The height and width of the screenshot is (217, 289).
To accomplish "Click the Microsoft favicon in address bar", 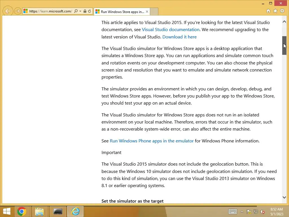I will tap(25, 11).
